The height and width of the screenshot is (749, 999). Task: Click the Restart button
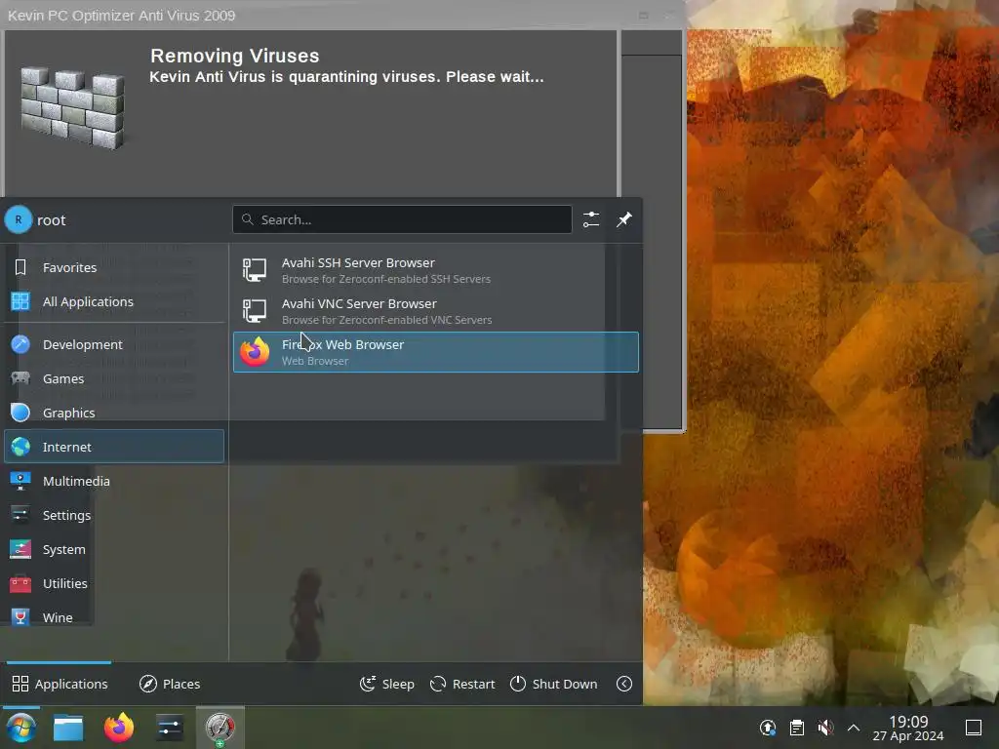tap(462, 684)
